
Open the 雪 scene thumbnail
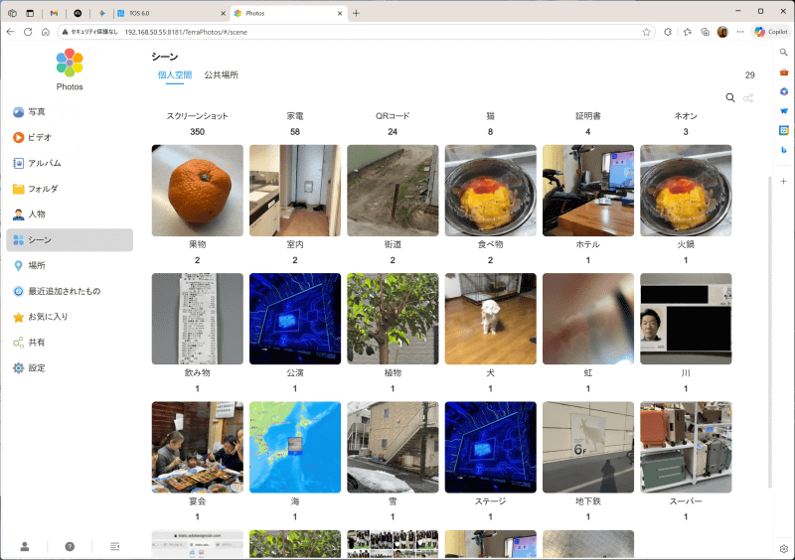click(393, 448)
